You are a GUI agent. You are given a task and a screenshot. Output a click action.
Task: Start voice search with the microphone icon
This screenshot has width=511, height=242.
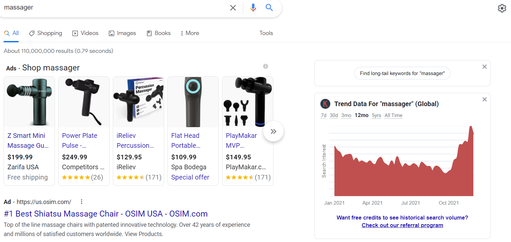pos(253,8)
